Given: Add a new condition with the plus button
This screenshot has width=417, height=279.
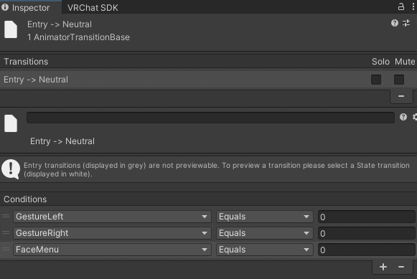Looking at the screenshot, I should (x=383, y=267).
